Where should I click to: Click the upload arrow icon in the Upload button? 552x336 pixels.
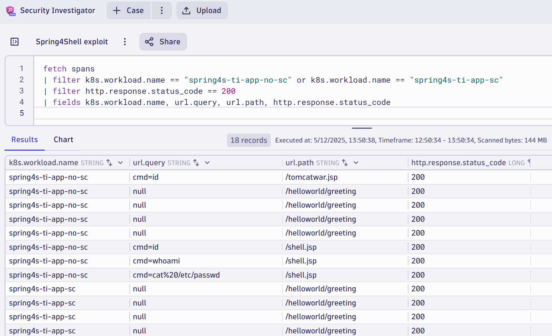coord(186,10)
